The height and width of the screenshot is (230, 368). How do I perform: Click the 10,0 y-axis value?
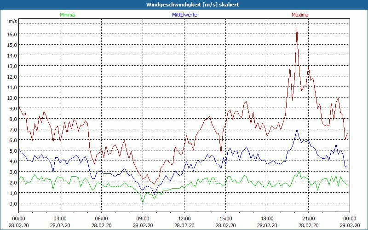pyautogui.click(x=12, y=98)
